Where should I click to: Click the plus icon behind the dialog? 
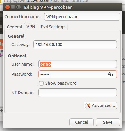click(x=1, y=111)
